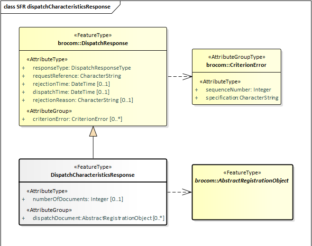Click the plus visibility marker beside numberOfDocuments
This screenshot has height=246, width=312.
[24, 199]
